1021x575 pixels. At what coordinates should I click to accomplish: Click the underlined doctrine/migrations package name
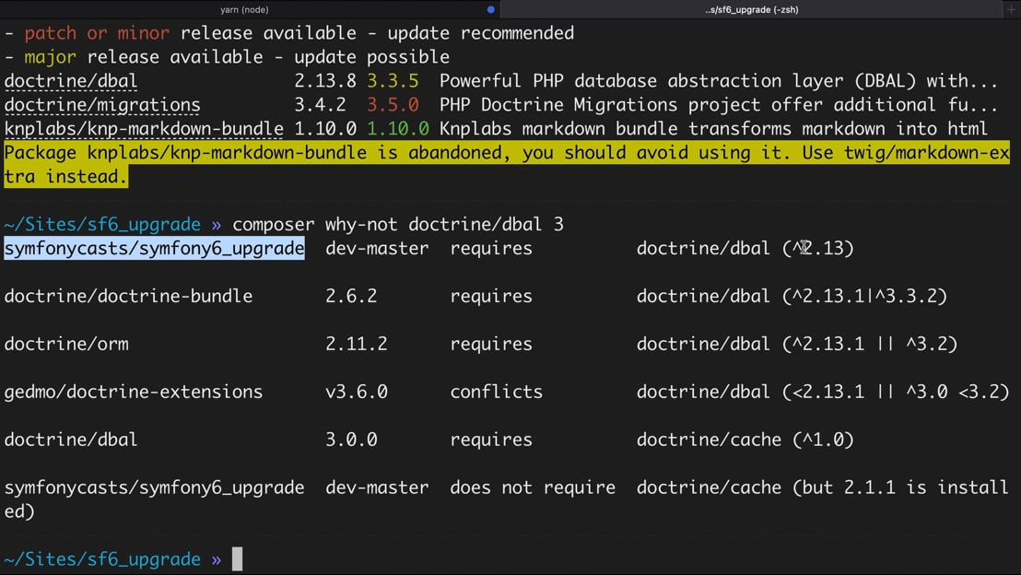tap(102, 105)
